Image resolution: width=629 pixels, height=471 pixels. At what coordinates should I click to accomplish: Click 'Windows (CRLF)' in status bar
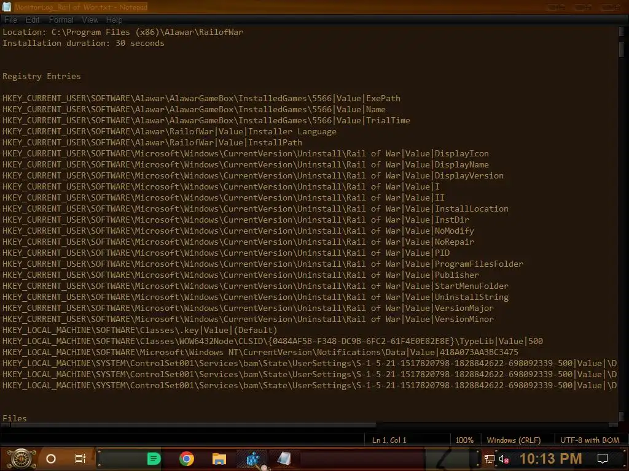514,440
